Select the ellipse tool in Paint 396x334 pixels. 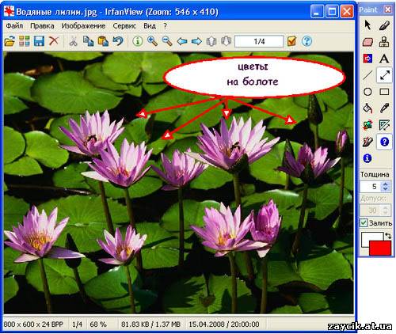click(x=367, y=92)
